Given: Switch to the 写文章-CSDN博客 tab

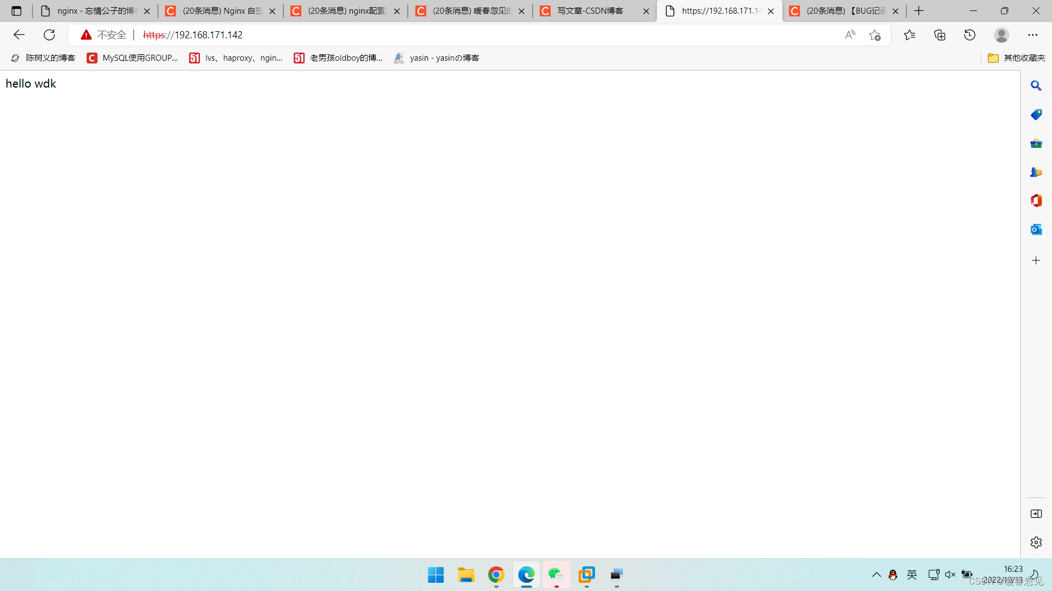Looking at the screenshot, I should coord(590,11).
